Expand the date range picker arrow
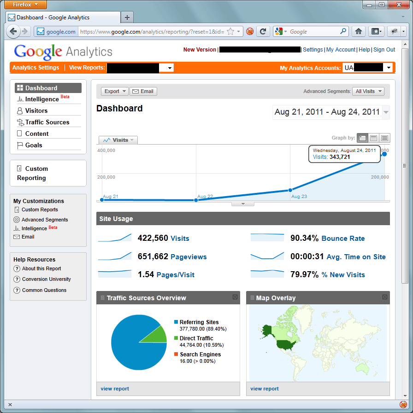 pos(386,112)
